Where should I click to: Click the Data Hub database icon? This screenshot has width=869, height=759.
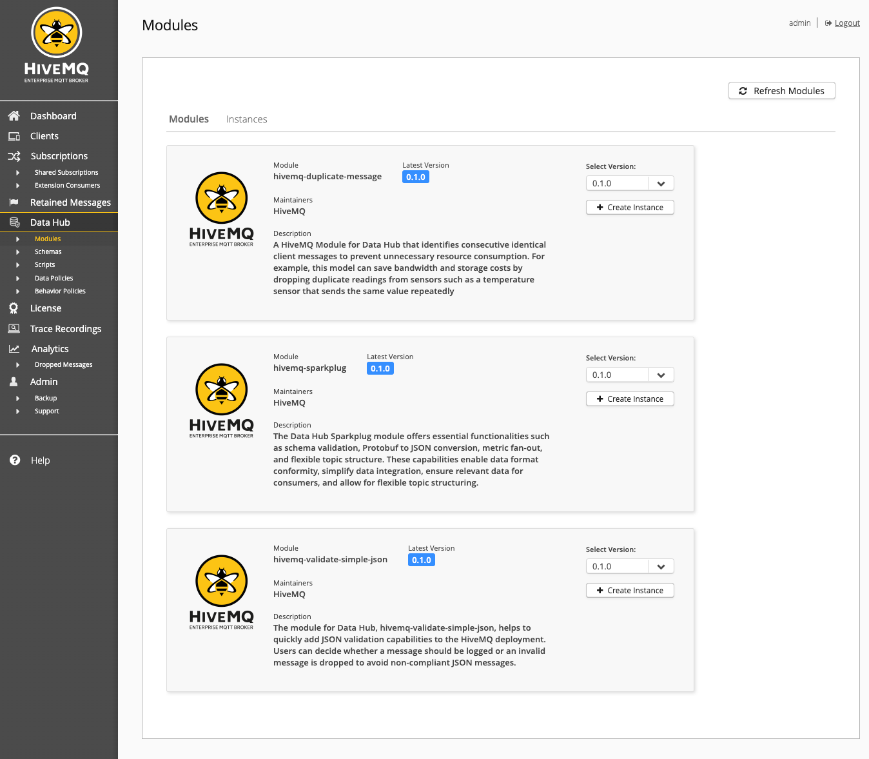(x=14, y=222)
